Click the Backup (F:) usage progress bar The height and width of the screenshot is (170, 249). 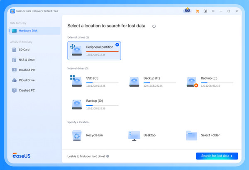click(x=160, y=83)
